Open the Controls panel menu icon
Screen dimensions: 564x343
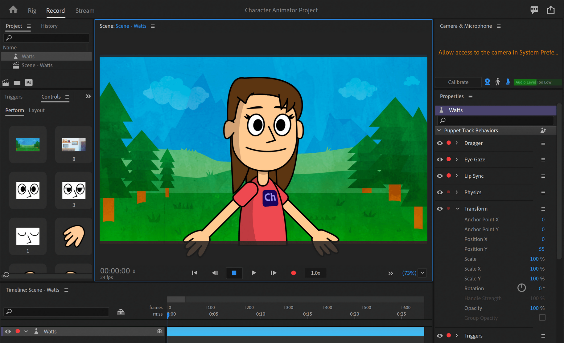point(67,97)
